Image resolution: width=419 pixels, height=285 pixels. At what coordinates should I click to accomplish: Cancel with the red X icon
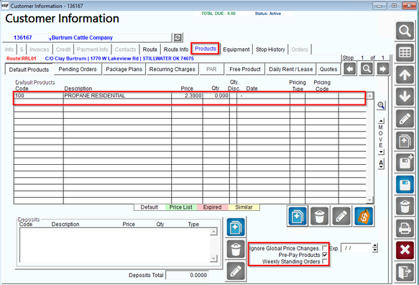tap(405, 250)
